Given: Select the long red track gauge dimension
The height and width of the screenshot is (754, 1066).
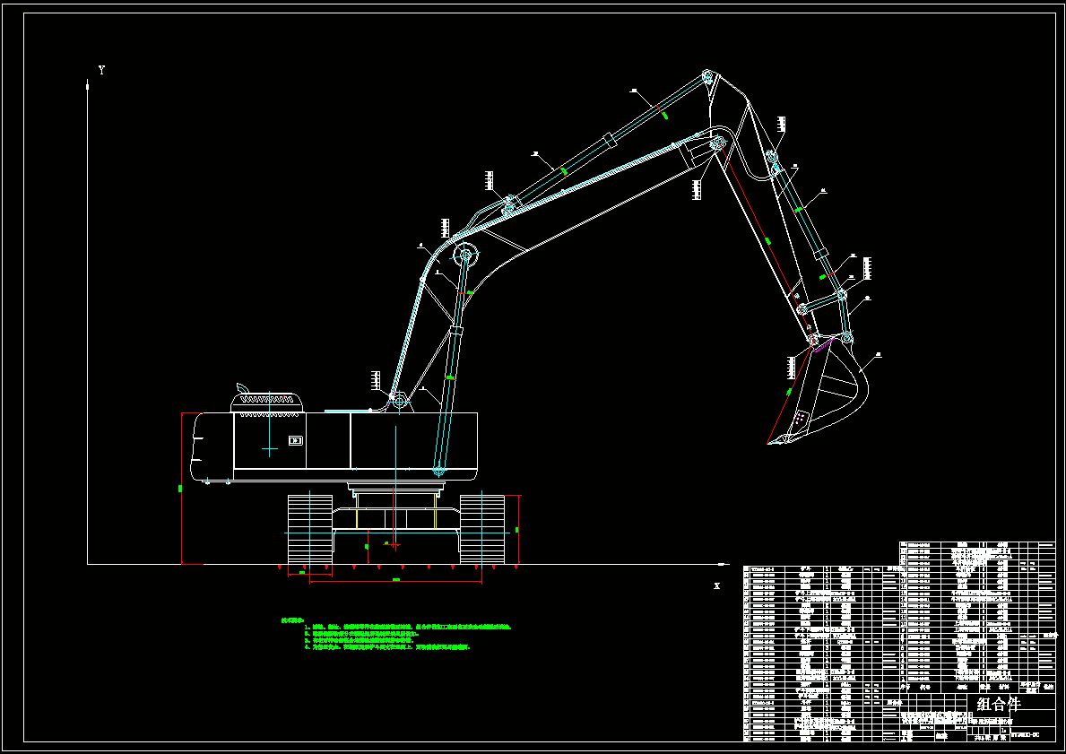Looking at the screenshot, I should click(x=395, y=582).
